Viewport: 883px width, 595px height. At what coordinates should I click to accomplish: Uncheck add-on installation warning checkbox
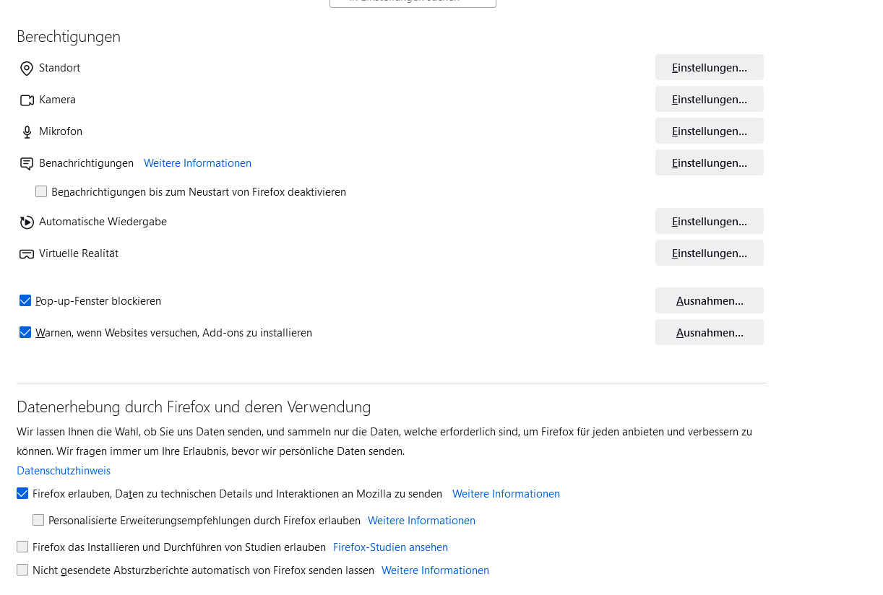25,333
